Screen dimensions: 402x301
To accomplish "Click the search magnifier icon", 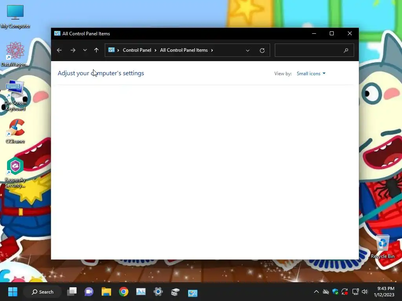I will pos(346,50).
